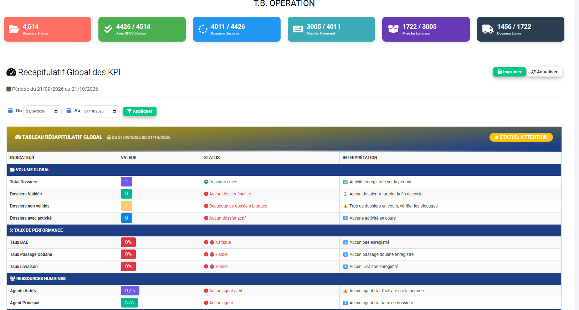Click the blue calendar icon before Du label

point(11,111)
